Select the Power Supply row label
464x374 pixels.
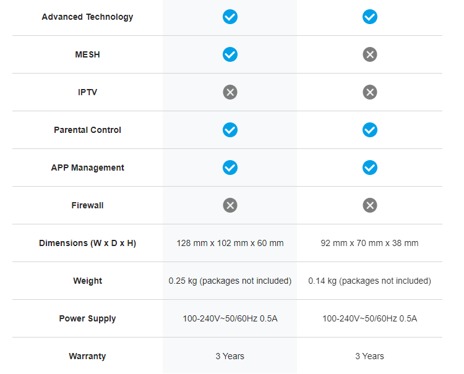point(87,319)
